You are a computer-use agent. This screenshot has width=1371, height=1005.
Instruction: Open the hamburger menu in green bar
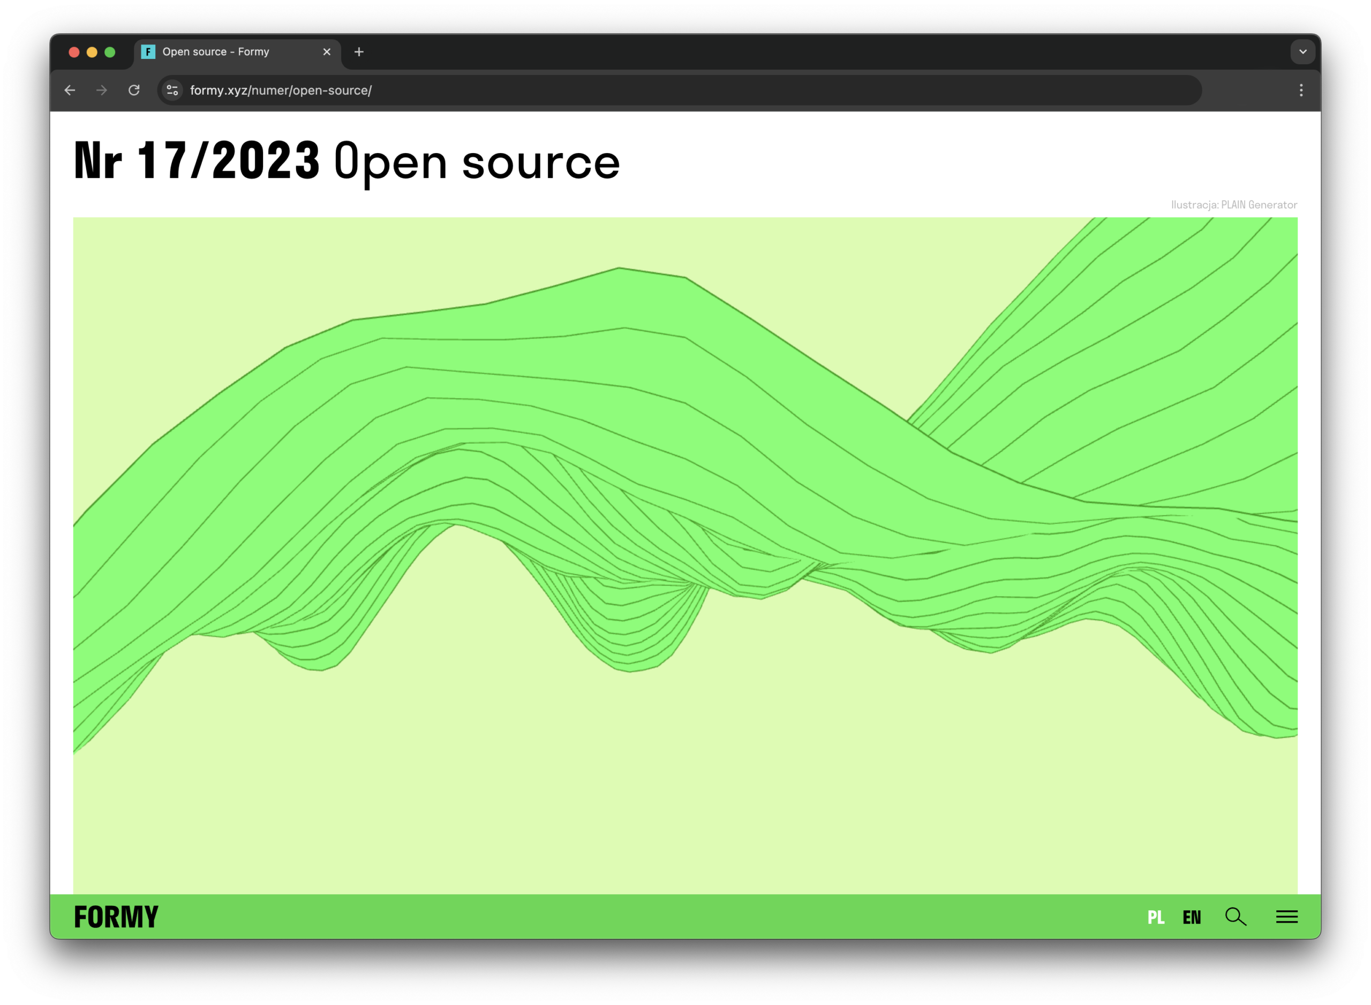point(1286,916)
